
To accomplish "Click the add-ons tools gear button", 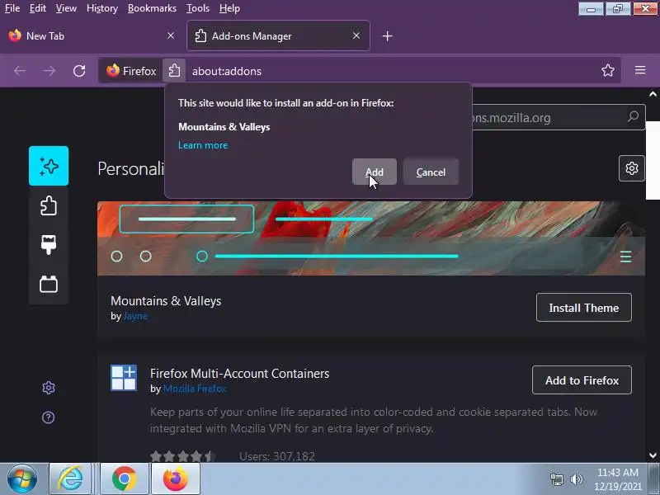I will (631, 168).
